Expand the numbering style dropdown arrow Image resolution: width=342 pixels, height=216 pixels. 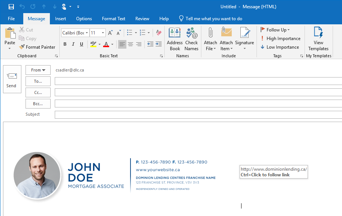click(x=148, y=33)
